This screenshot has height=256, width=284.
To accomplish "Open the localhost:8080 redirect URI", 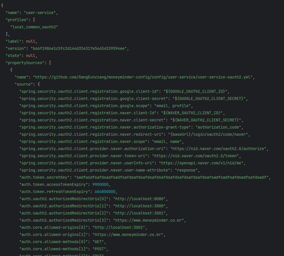I will 139,199.
